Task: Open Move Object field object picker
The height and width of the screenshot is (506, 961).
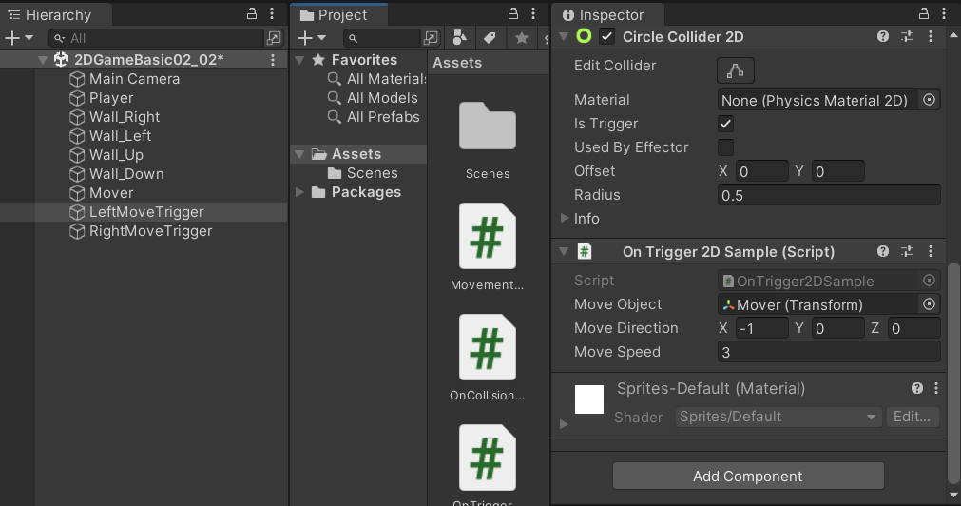Action: (x=929, y=304)
